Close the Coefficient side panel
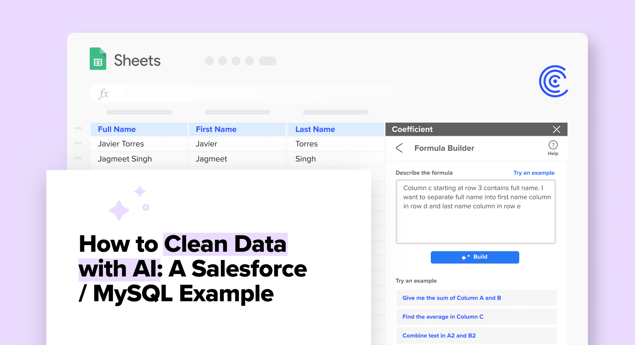The width and height of the screenshot is (635, 345). coord(556,130)
